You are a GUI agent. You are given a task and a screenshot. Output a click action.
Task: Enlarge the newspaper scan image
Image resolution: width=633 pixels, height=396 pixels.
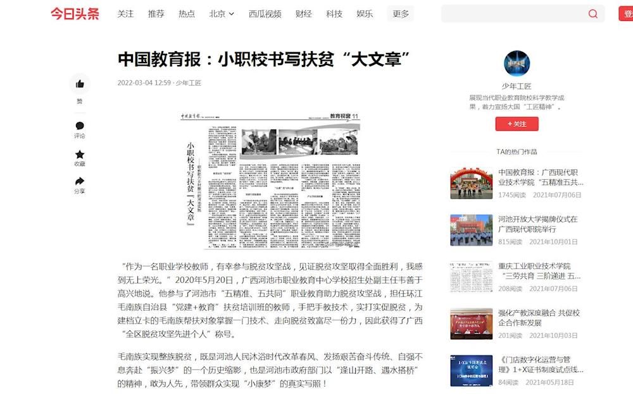(x=268, y=181)
